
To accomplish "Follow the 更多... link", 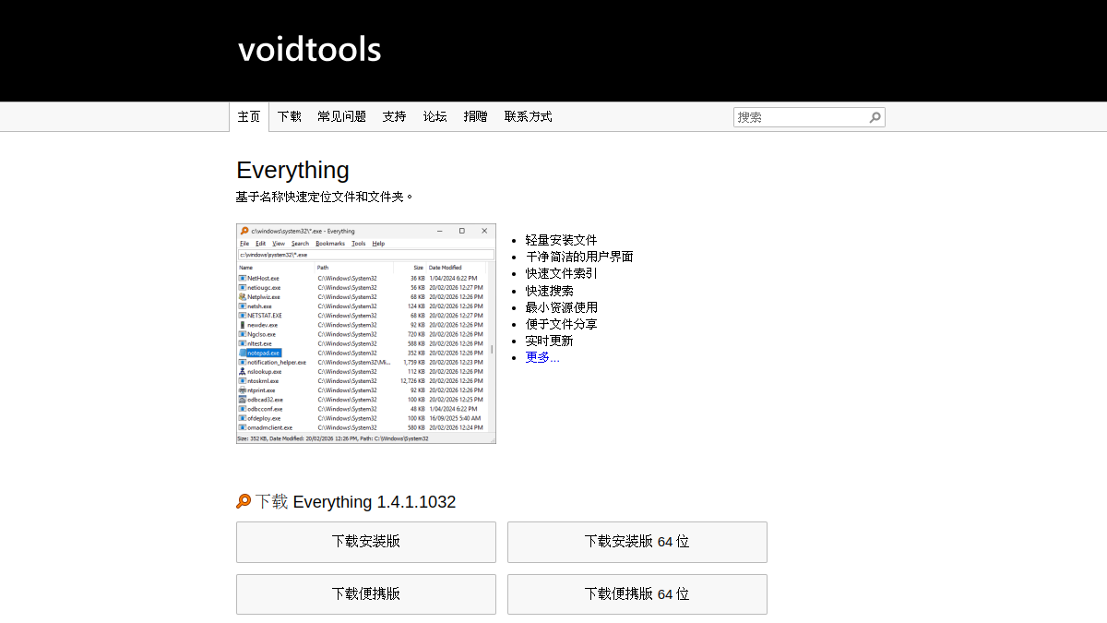I will 542,357.
